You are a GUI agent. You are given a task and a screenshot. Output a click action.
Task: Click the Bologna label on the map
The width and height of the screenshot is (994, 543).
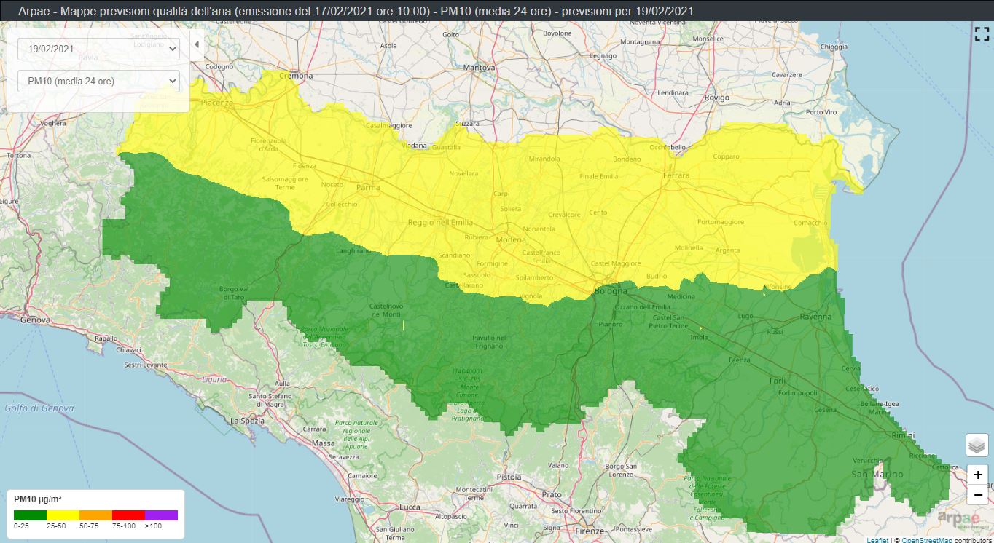[611, 291]
